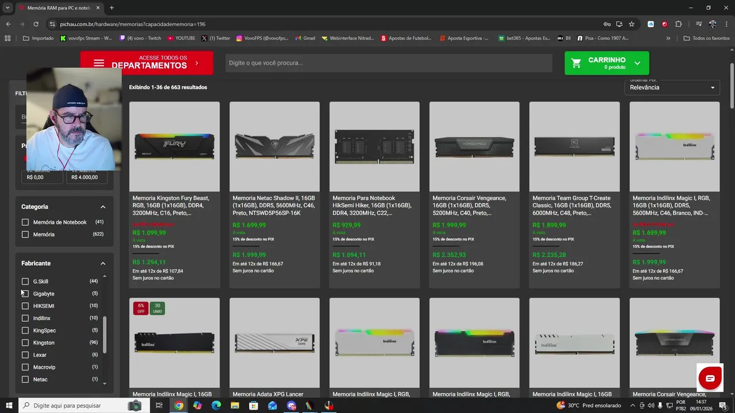
Task: Check the Memória category filter
Action: pyautogui.click(x=25, y=234)
